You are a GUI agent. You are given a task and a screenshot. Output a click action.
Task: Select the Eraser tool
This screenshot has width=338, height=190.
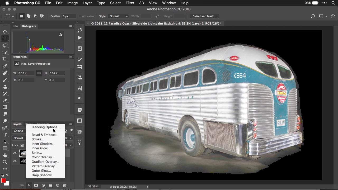point(5,100)
